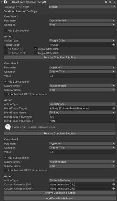Collapse the Heart Rate Effector component foldout

[x=2, y=2]
